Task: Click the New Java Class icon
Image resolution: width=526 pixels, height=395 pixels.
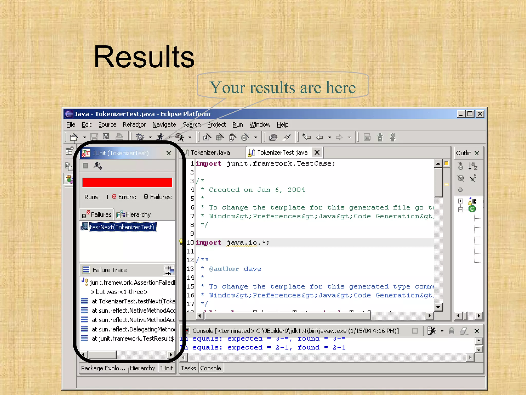Action: [233, 137]
